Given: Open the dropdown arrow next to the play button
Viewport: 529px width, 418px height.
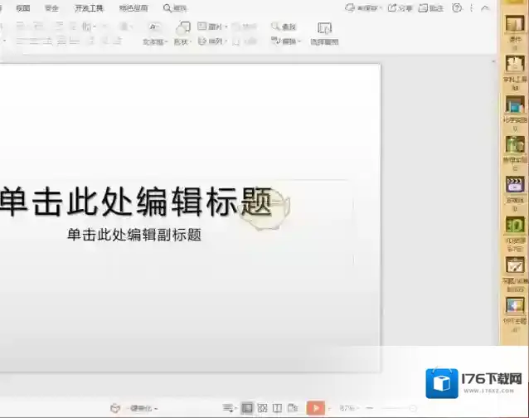Looking at the screenshot, I should point(330,409).
